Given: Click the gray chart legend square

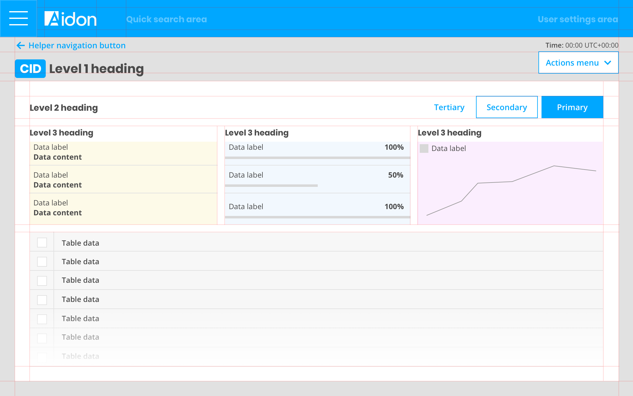Looking at the screenshot, I should 424,148.
